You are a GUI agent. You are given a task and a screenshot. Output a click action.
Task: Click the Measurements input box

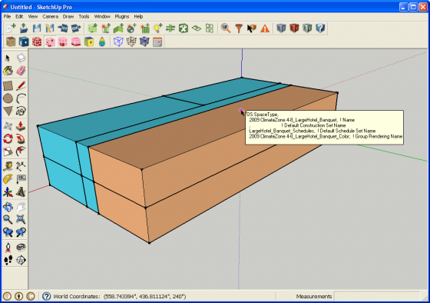(x=377, y=296)
